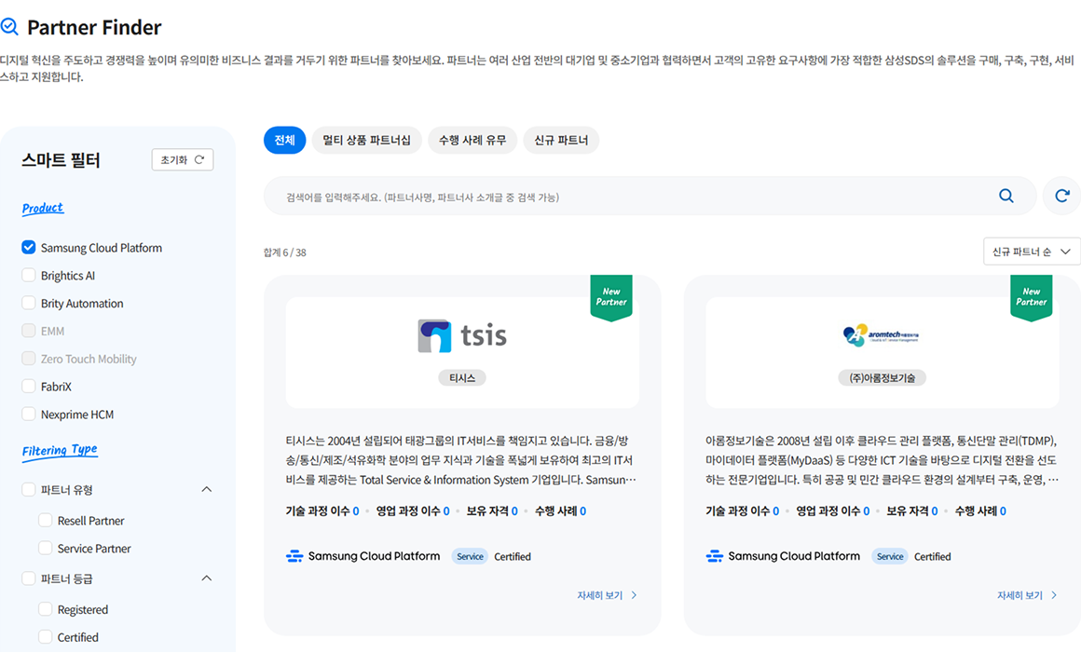Click Samsung Cloud Platform icon on 아롬정보기술 card
The image size is (1081, 653).
(x=714, y=556)
